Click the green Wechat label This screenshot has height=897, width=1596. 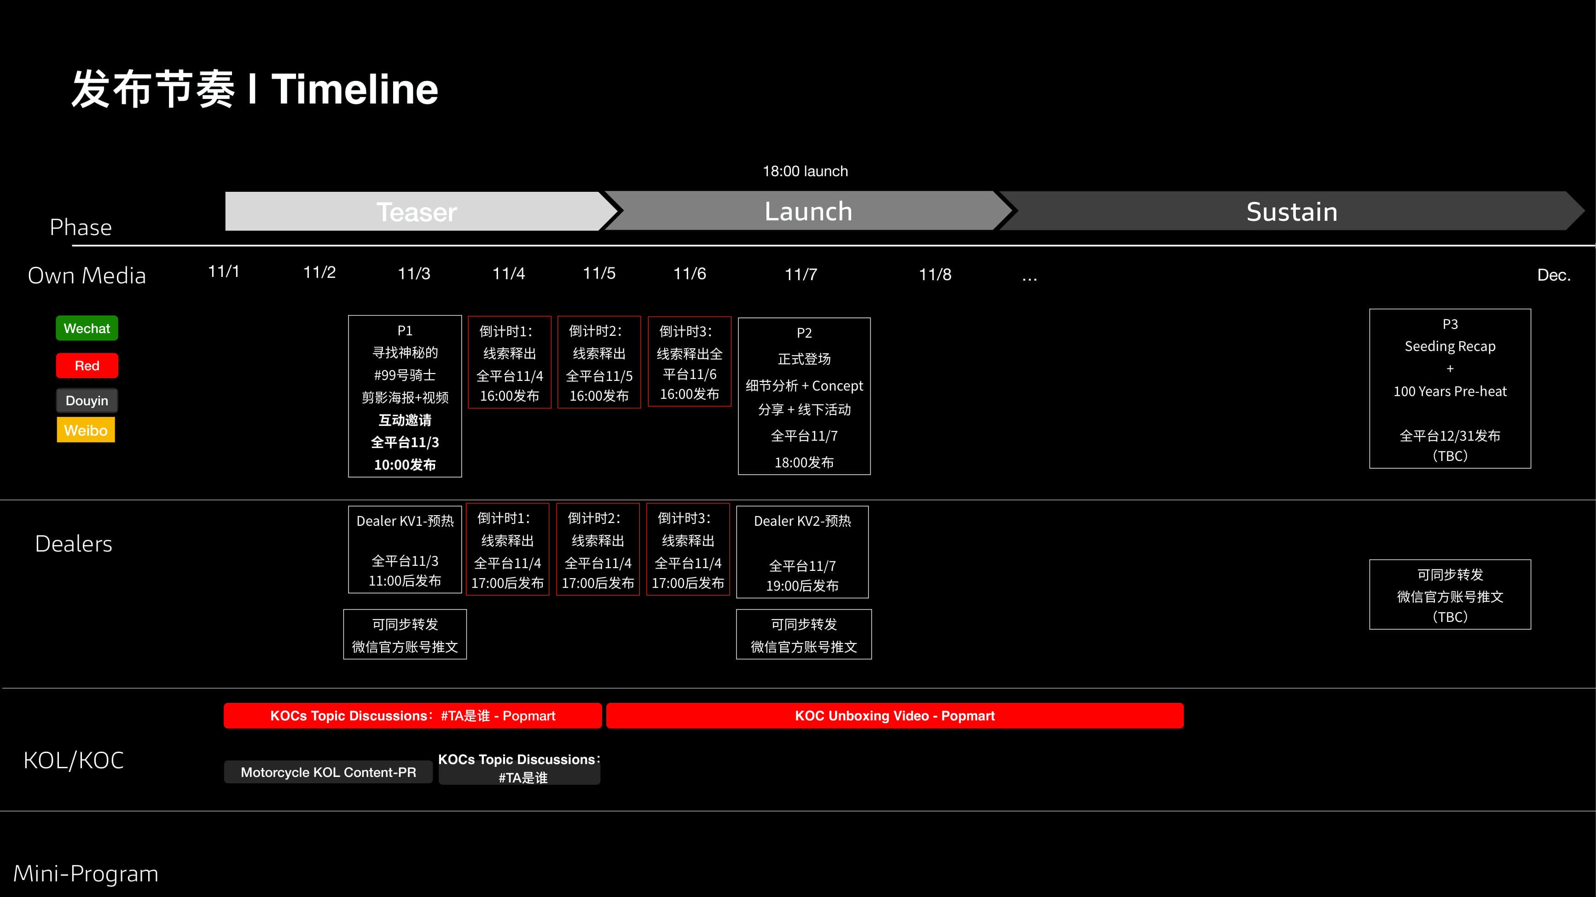(87, 328)
